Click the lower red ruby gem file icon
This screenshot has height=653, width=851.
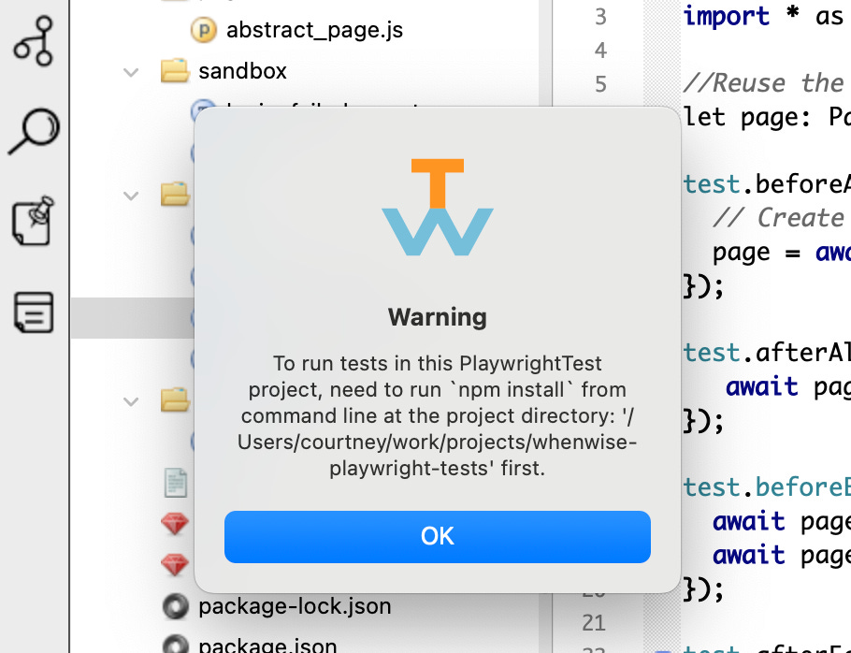(175, 564)
